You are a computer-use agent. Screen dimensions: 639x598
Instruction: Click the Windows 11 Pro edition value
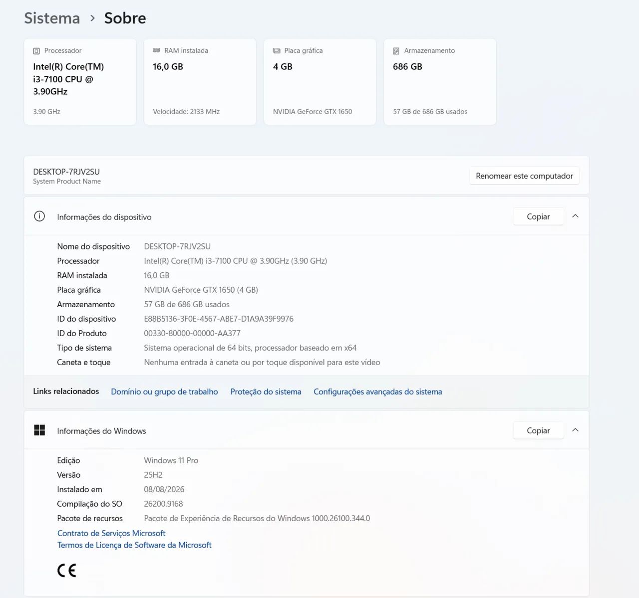pyautogui.click(x=171, y=460)
